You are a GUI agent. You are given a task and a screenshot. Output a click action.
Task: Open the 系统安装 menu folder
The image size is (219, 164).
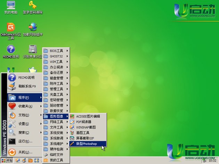(56, 133)
